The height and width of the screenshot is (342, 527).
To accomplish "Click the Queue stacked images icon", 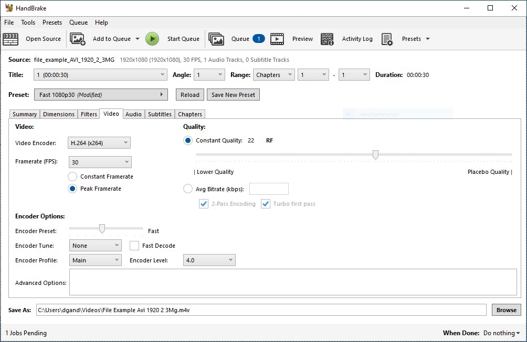I will (216, 39).
